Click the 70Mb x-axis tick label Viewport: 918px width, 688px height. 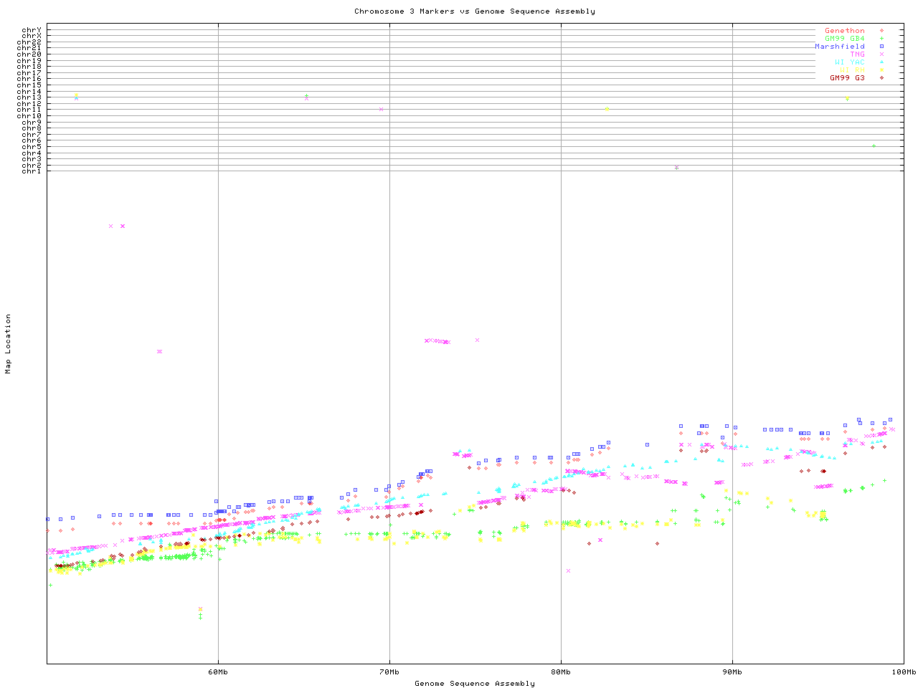click(389, 672)
